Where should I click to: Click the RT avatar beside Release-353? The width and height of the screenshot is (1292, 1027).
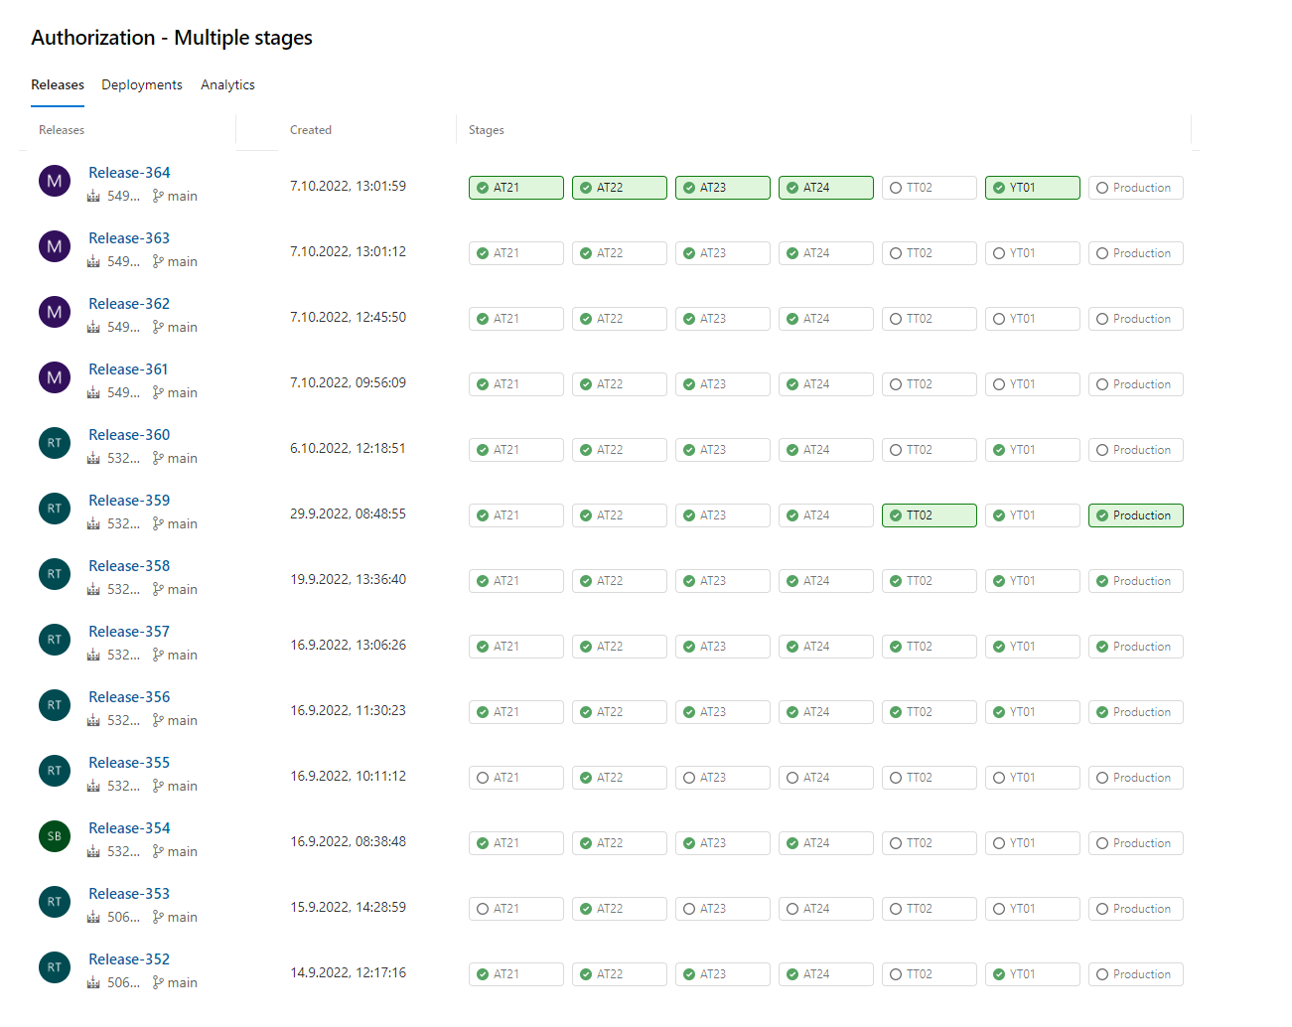[55, 902]
